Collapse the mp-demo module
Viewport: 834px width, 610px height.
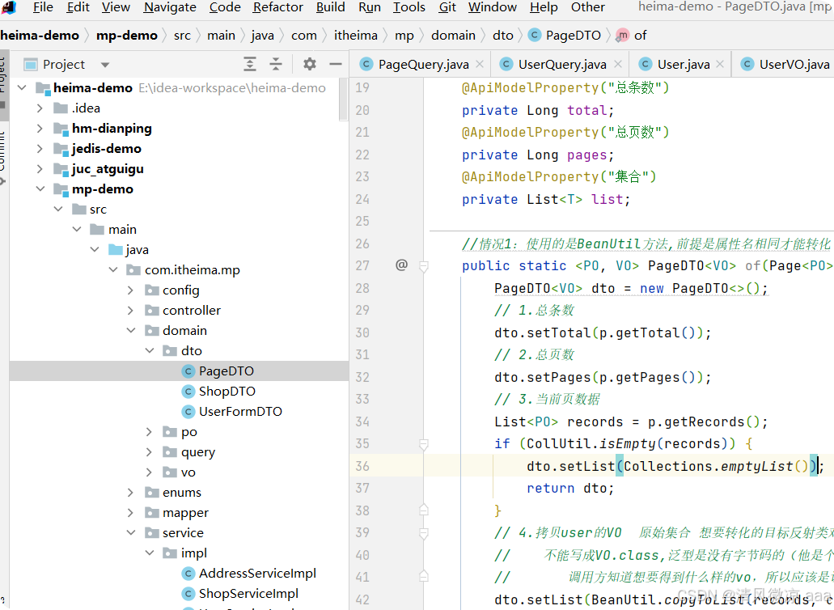pyautogui.click(x=40, y=189)
